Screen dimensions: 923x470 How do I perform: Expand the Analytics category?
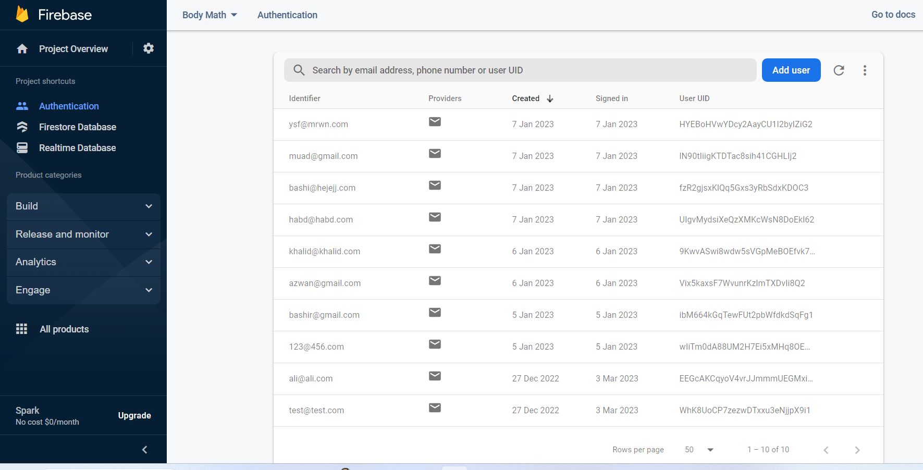pos(83,262)
